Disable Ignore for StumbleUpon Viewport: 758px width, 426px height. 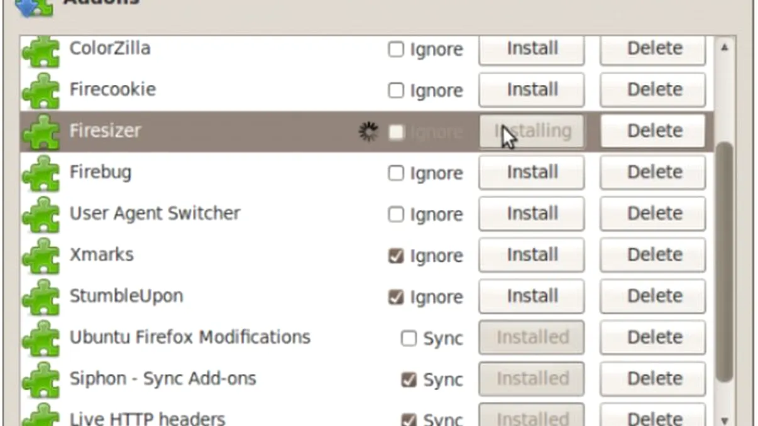pyautogui.click(x=397, y=297)
